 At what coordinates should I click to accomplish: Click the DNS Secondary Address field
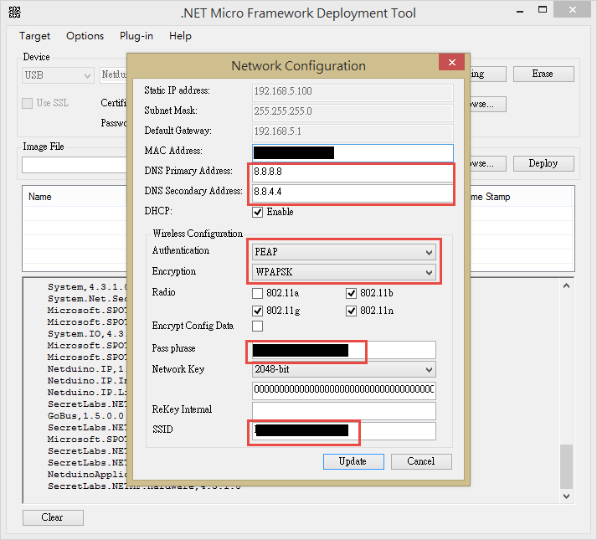point(353,192)
